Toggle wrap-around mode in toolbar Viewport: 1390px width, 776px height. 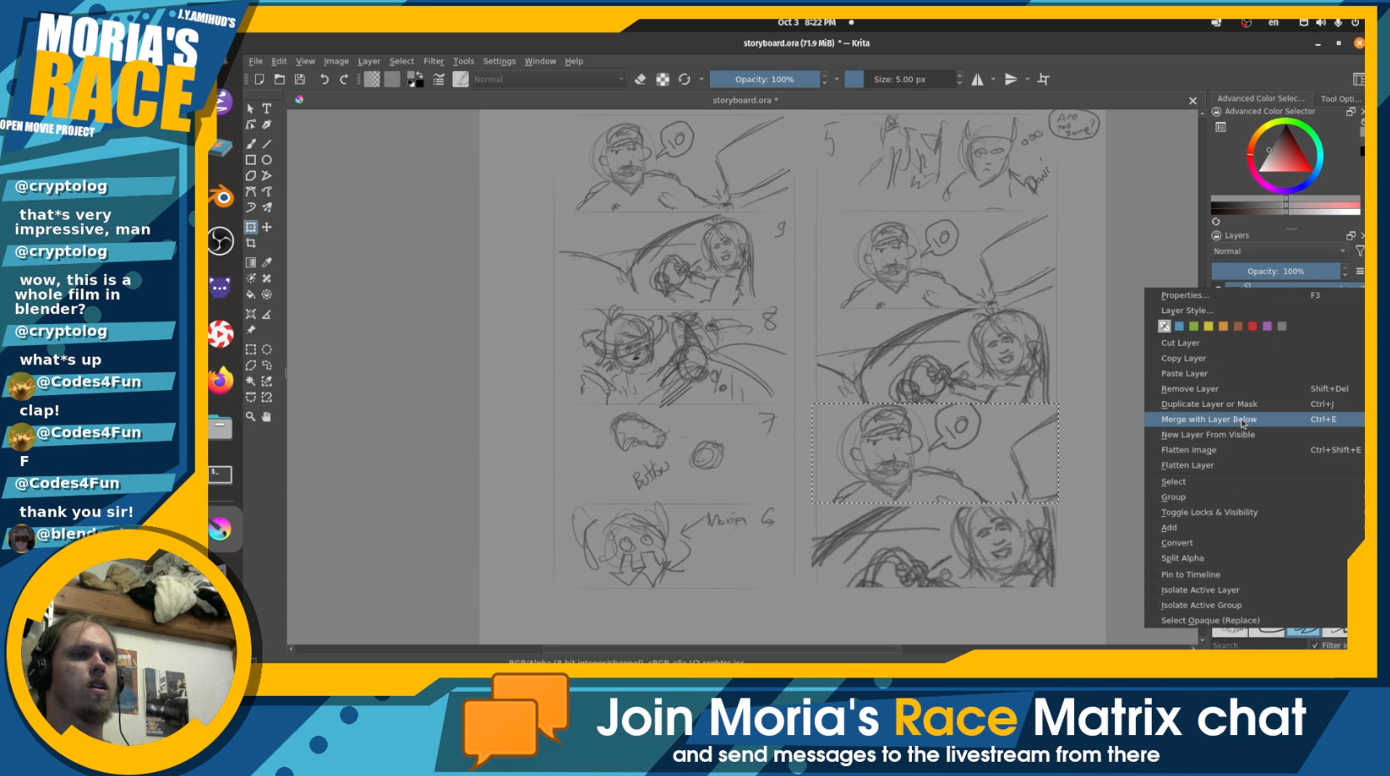1043,79
